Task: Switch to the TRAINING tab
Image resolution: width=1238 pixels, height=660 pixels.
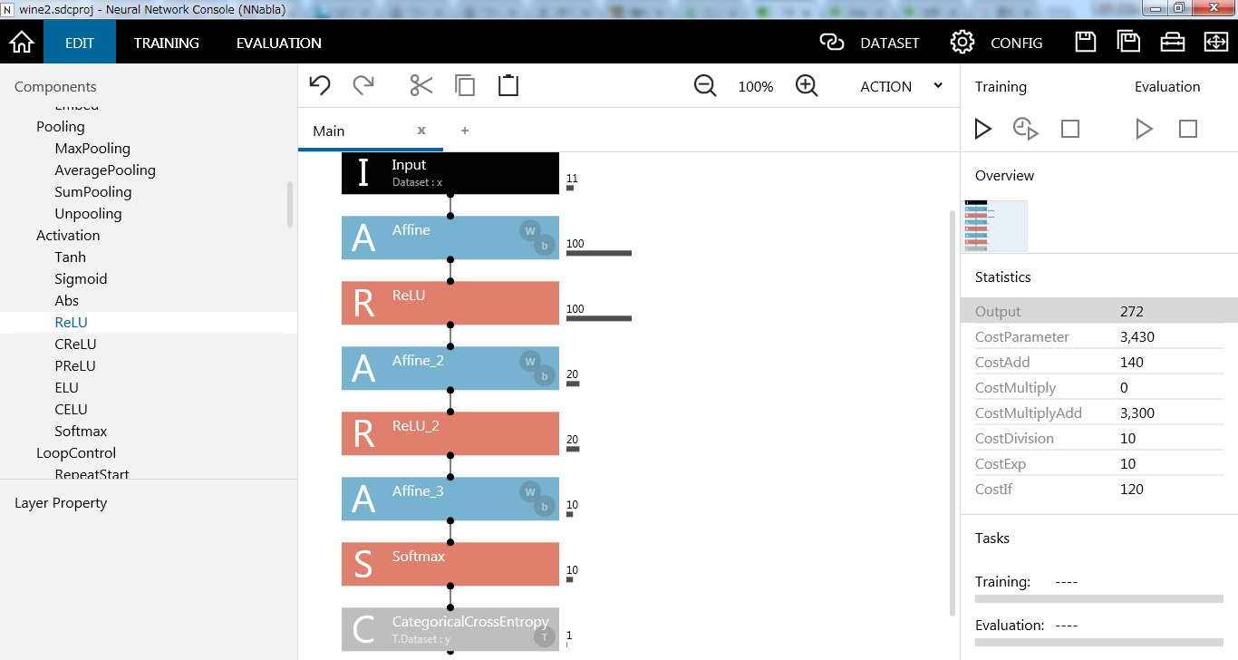Action: (167, 43)
